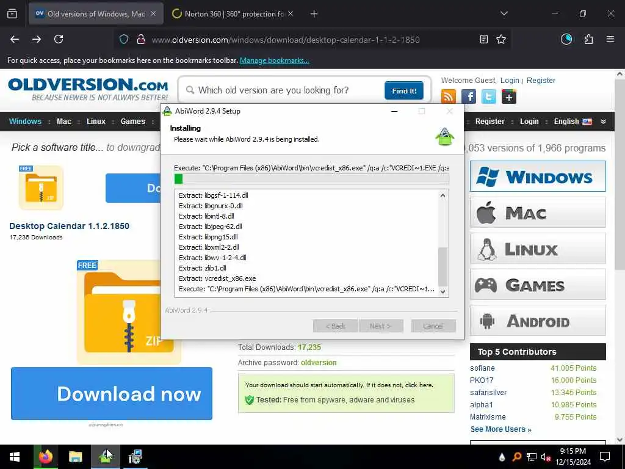
Task: Open the Mac menu item
Action: pos(63,122)
